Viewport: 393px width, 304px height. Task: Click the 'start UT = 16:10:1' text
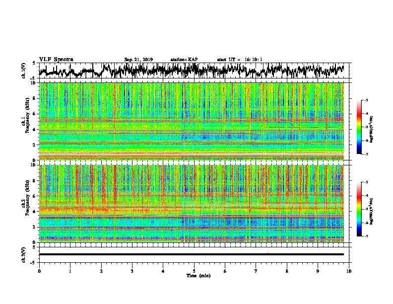pos(240,60)
